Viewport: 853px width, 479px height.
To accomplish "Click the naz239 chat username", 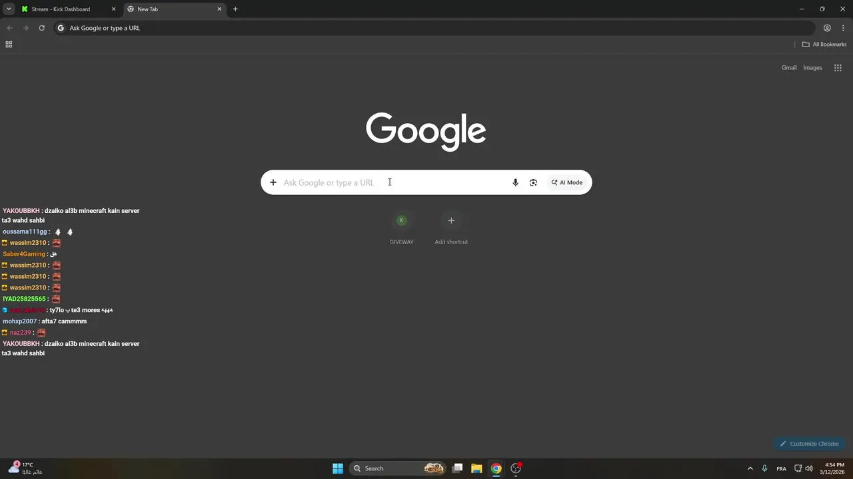I will tap(20, 333).
